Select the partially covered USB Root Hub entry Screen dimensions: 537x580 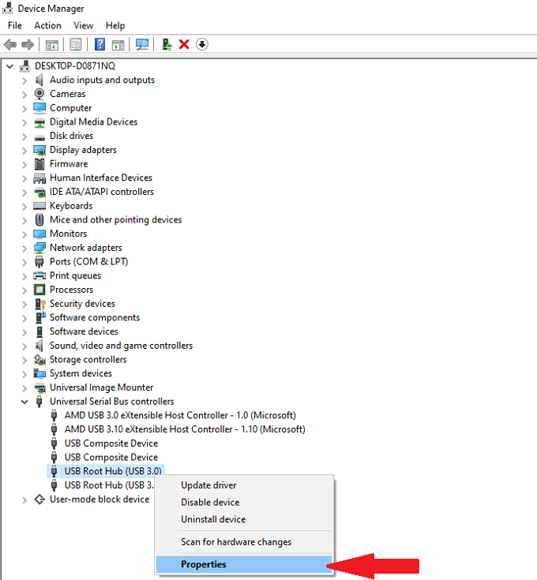(x=109, y=485)
